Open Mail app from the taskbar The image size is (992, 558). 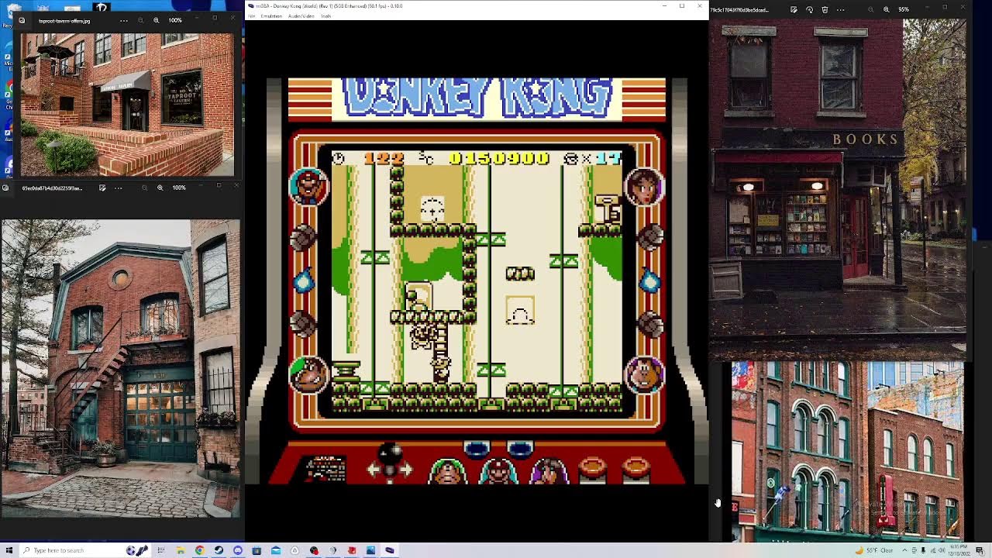pos(276,550)
